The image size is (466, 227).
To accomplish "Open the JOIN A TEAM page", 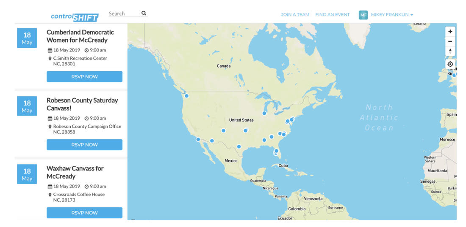I will coord(295,14).
